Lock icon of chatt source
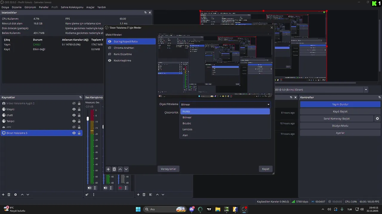This screenshot has height=214, width=382. (x=79, y=115)
